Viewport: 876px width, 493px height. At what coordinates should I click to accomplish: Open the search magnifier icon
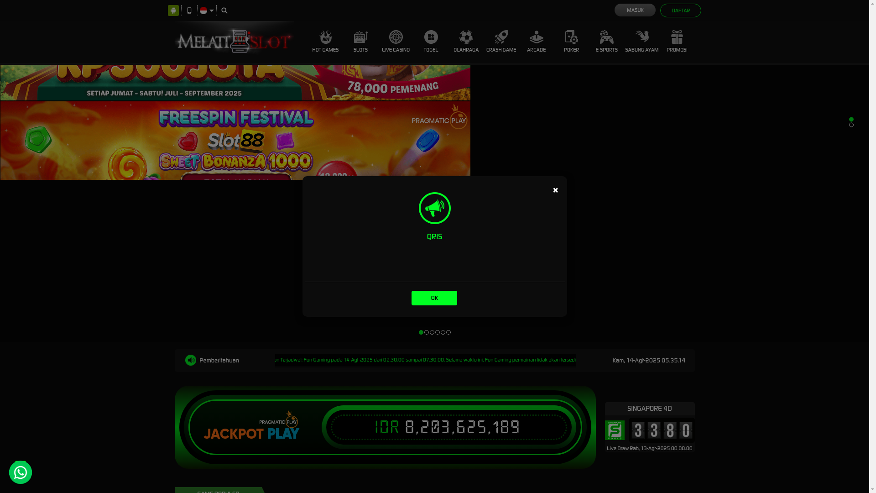[x=224, y=10]
